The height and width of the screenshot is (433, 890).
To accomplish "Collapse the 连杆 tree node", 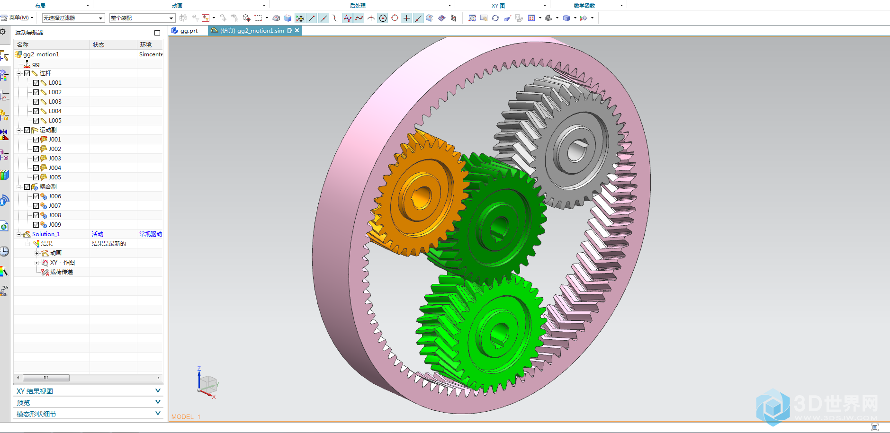I will point(19,73).
